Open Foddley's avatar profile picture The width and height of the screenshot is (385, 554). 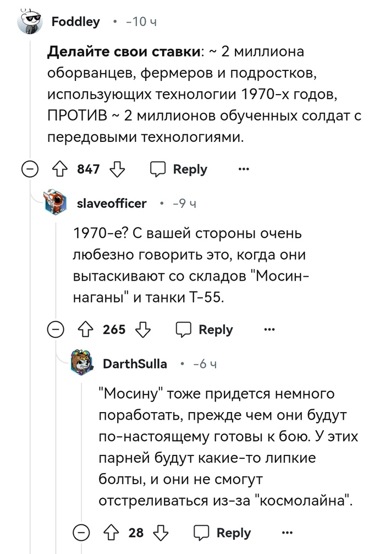click(30, 22)
